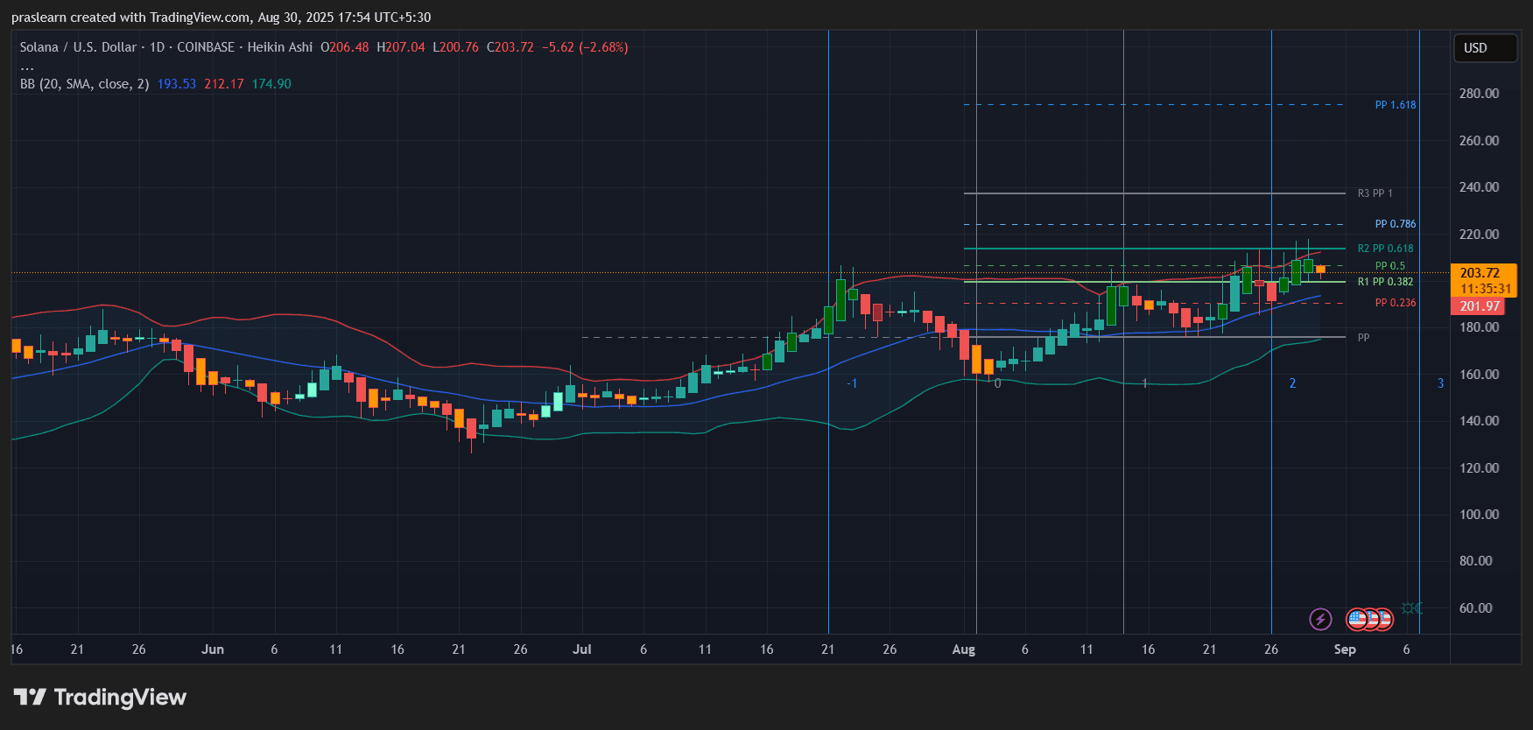Select the R1 PP 0.382 level label

pos(1385,282)
